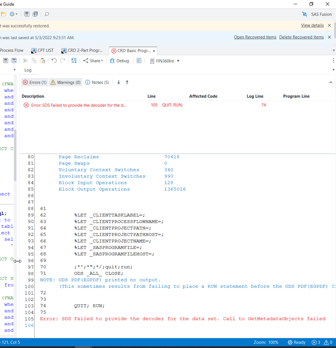This screenshot has height=348, width=336.
Task: Collapse the log summary panel chevron
Action: tap(330, 82)
